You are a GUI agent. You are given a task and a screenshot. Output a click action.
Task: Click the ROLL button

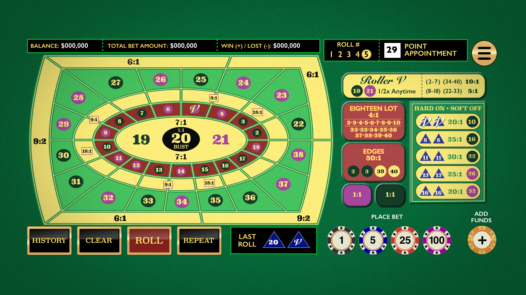coord(149,240)
